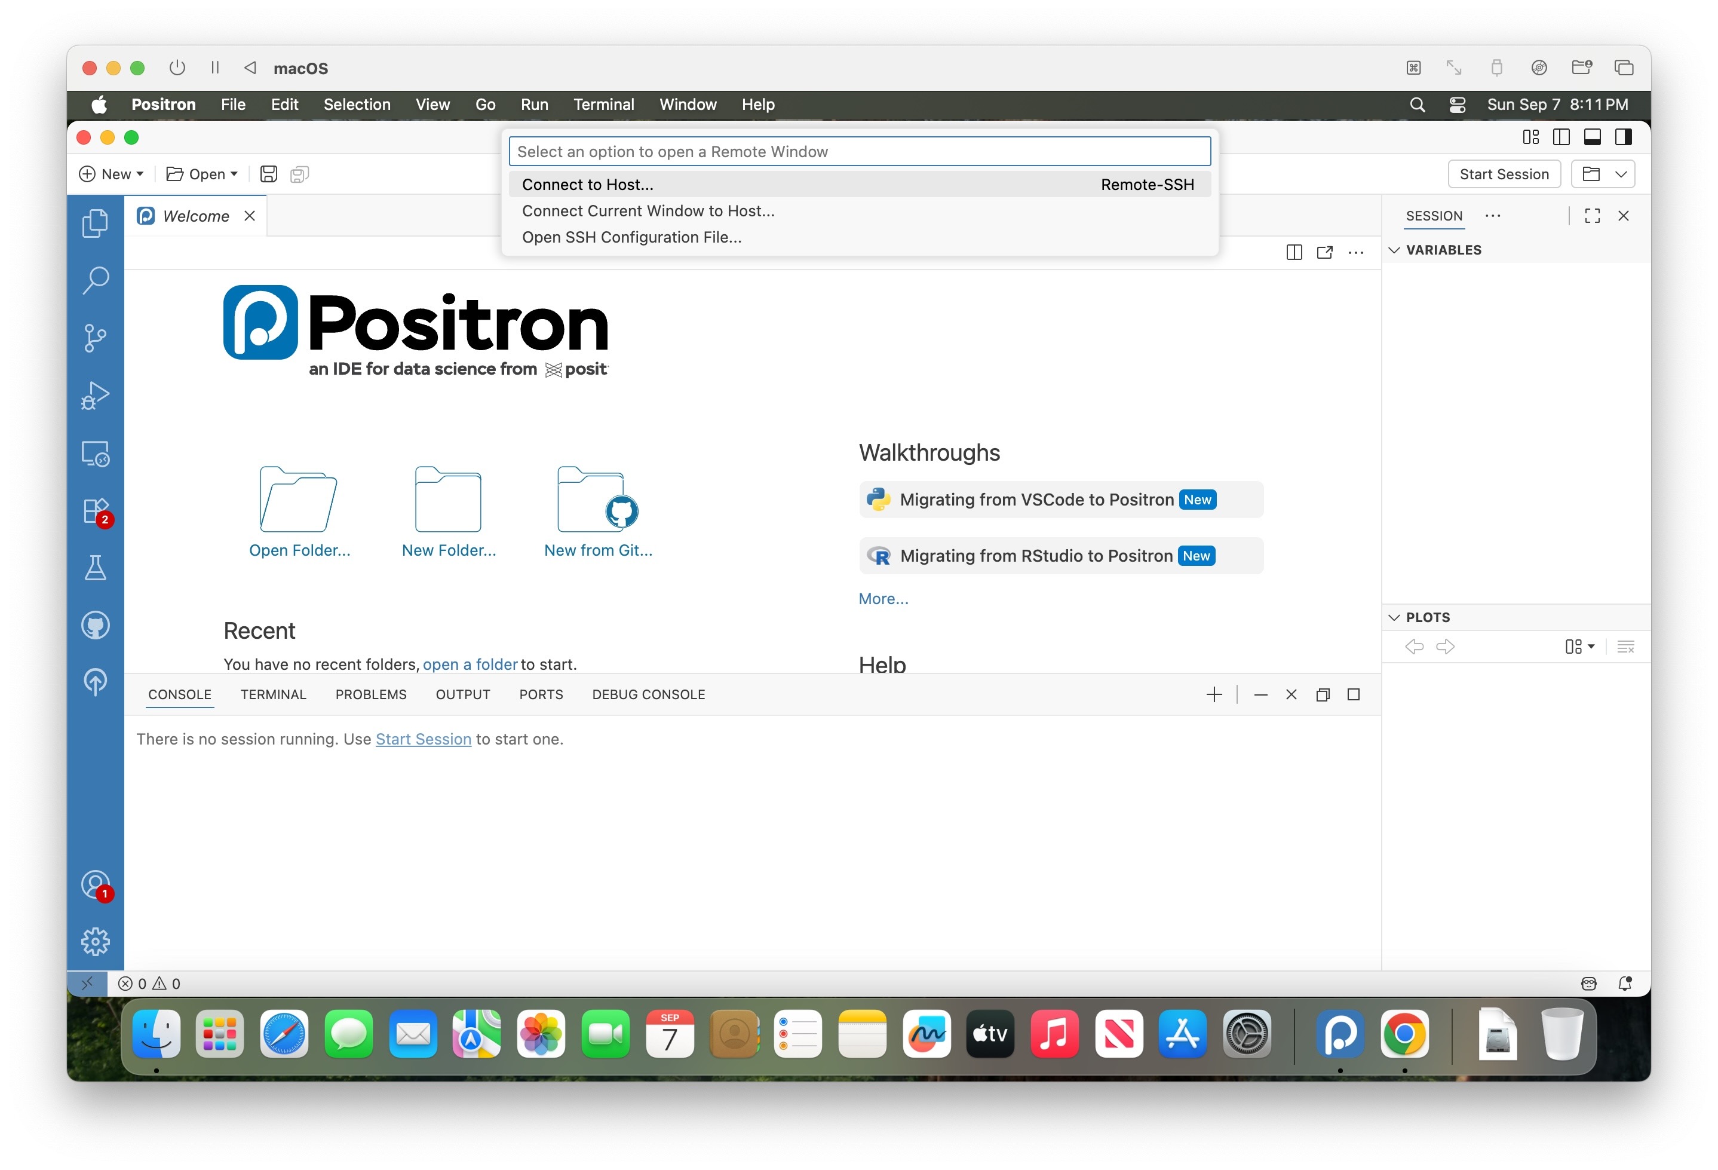This screenshot has width=1718, height=1170.
Task: Open notifications bell in status bar
Action: tap(1625, 983)
